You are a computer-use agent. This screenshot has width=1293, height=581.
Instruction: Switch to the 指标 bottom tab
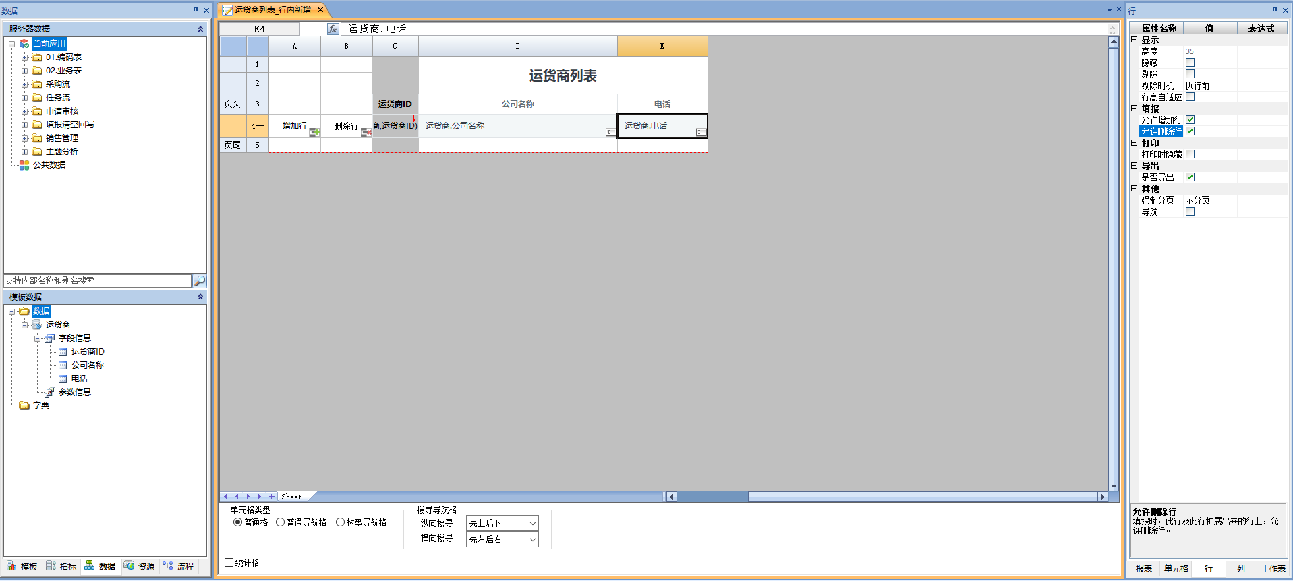pyautogui.click(x=61, y=566)
